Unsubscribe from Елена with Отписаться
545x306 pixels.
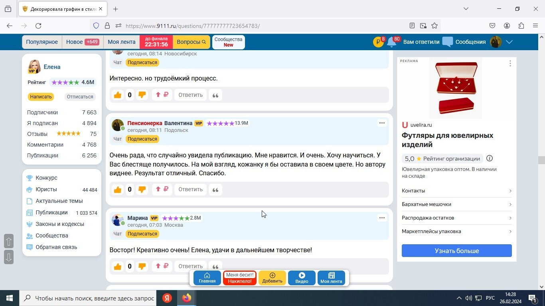pos(80,97)
